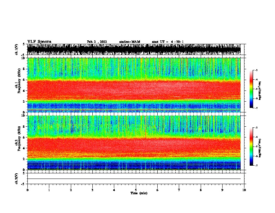275x213 pixels.
Task: Click time axis tick label "7"
Action: tap(179, 190)
